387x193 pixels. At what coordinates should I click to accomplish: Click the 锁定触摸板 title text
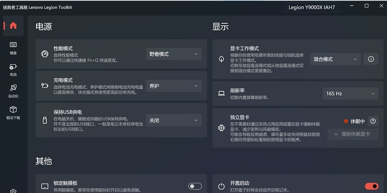coord(65,183)
